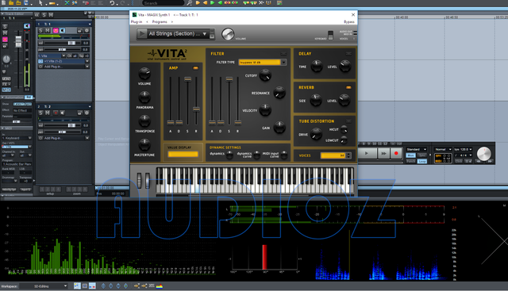508x291 pixels.
Task: Click the Mastertune knob
Action: [144, 144]
